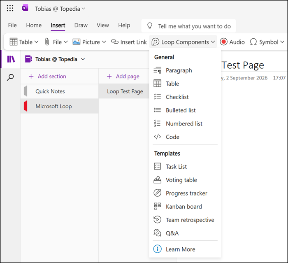Viewport: 288px width, 263px height.
Task: Insert a Numbered list component
Action: [185, 123]
